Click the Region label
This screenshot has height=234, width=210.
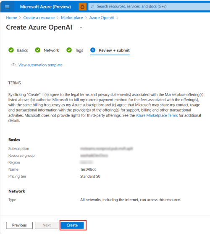pos(14,163)
